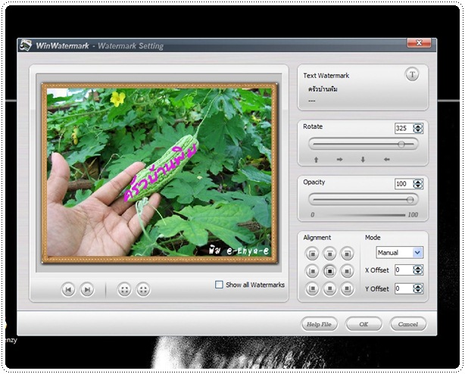The width and height of the screenshot is (465, 374).
Task: Click the Rotate value stepper arrows
Action: [x=418, y=128]
